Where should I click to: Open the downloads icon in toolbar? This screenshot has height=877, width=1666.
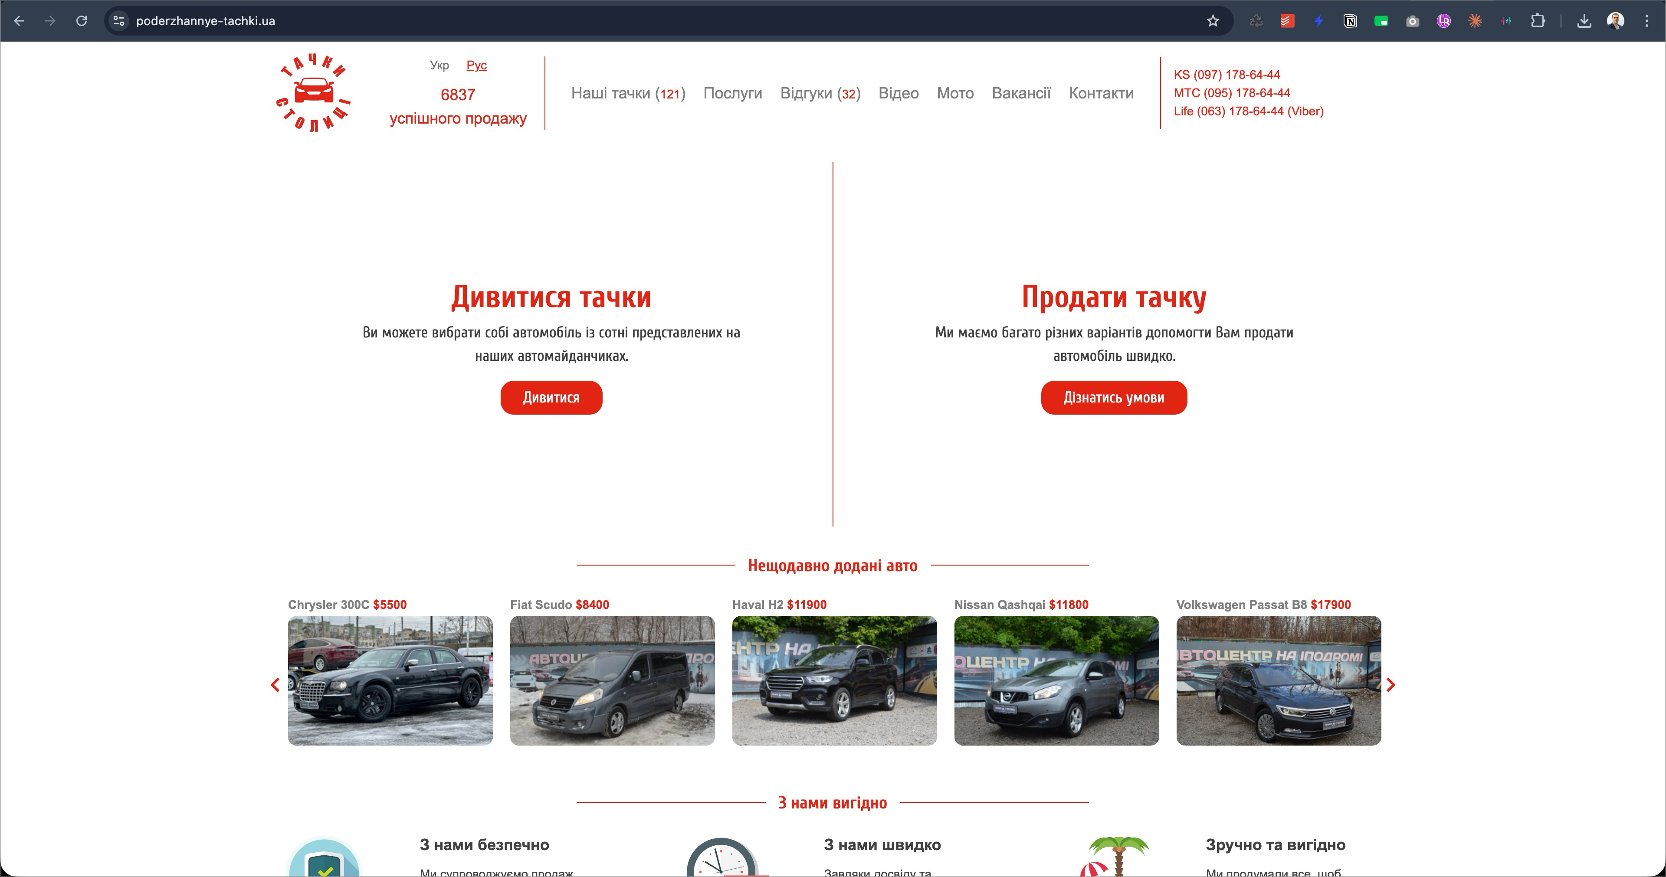[x=1584, y=21]
